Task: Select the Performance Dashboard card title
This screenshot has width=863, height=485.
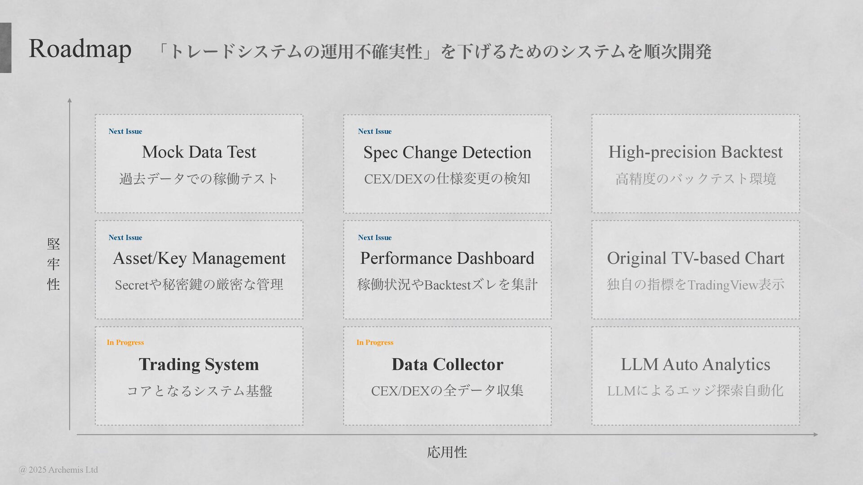Action: [x=447, y=258]
